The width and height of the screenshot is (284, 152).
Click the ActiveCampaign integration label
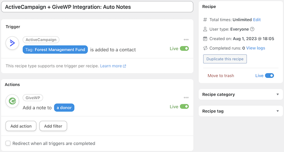41,40
